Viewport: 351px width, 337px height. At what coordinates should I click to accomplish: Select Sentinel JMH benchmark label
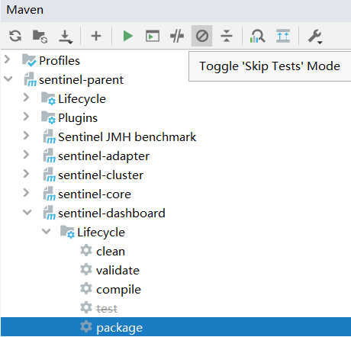point(127,137)
